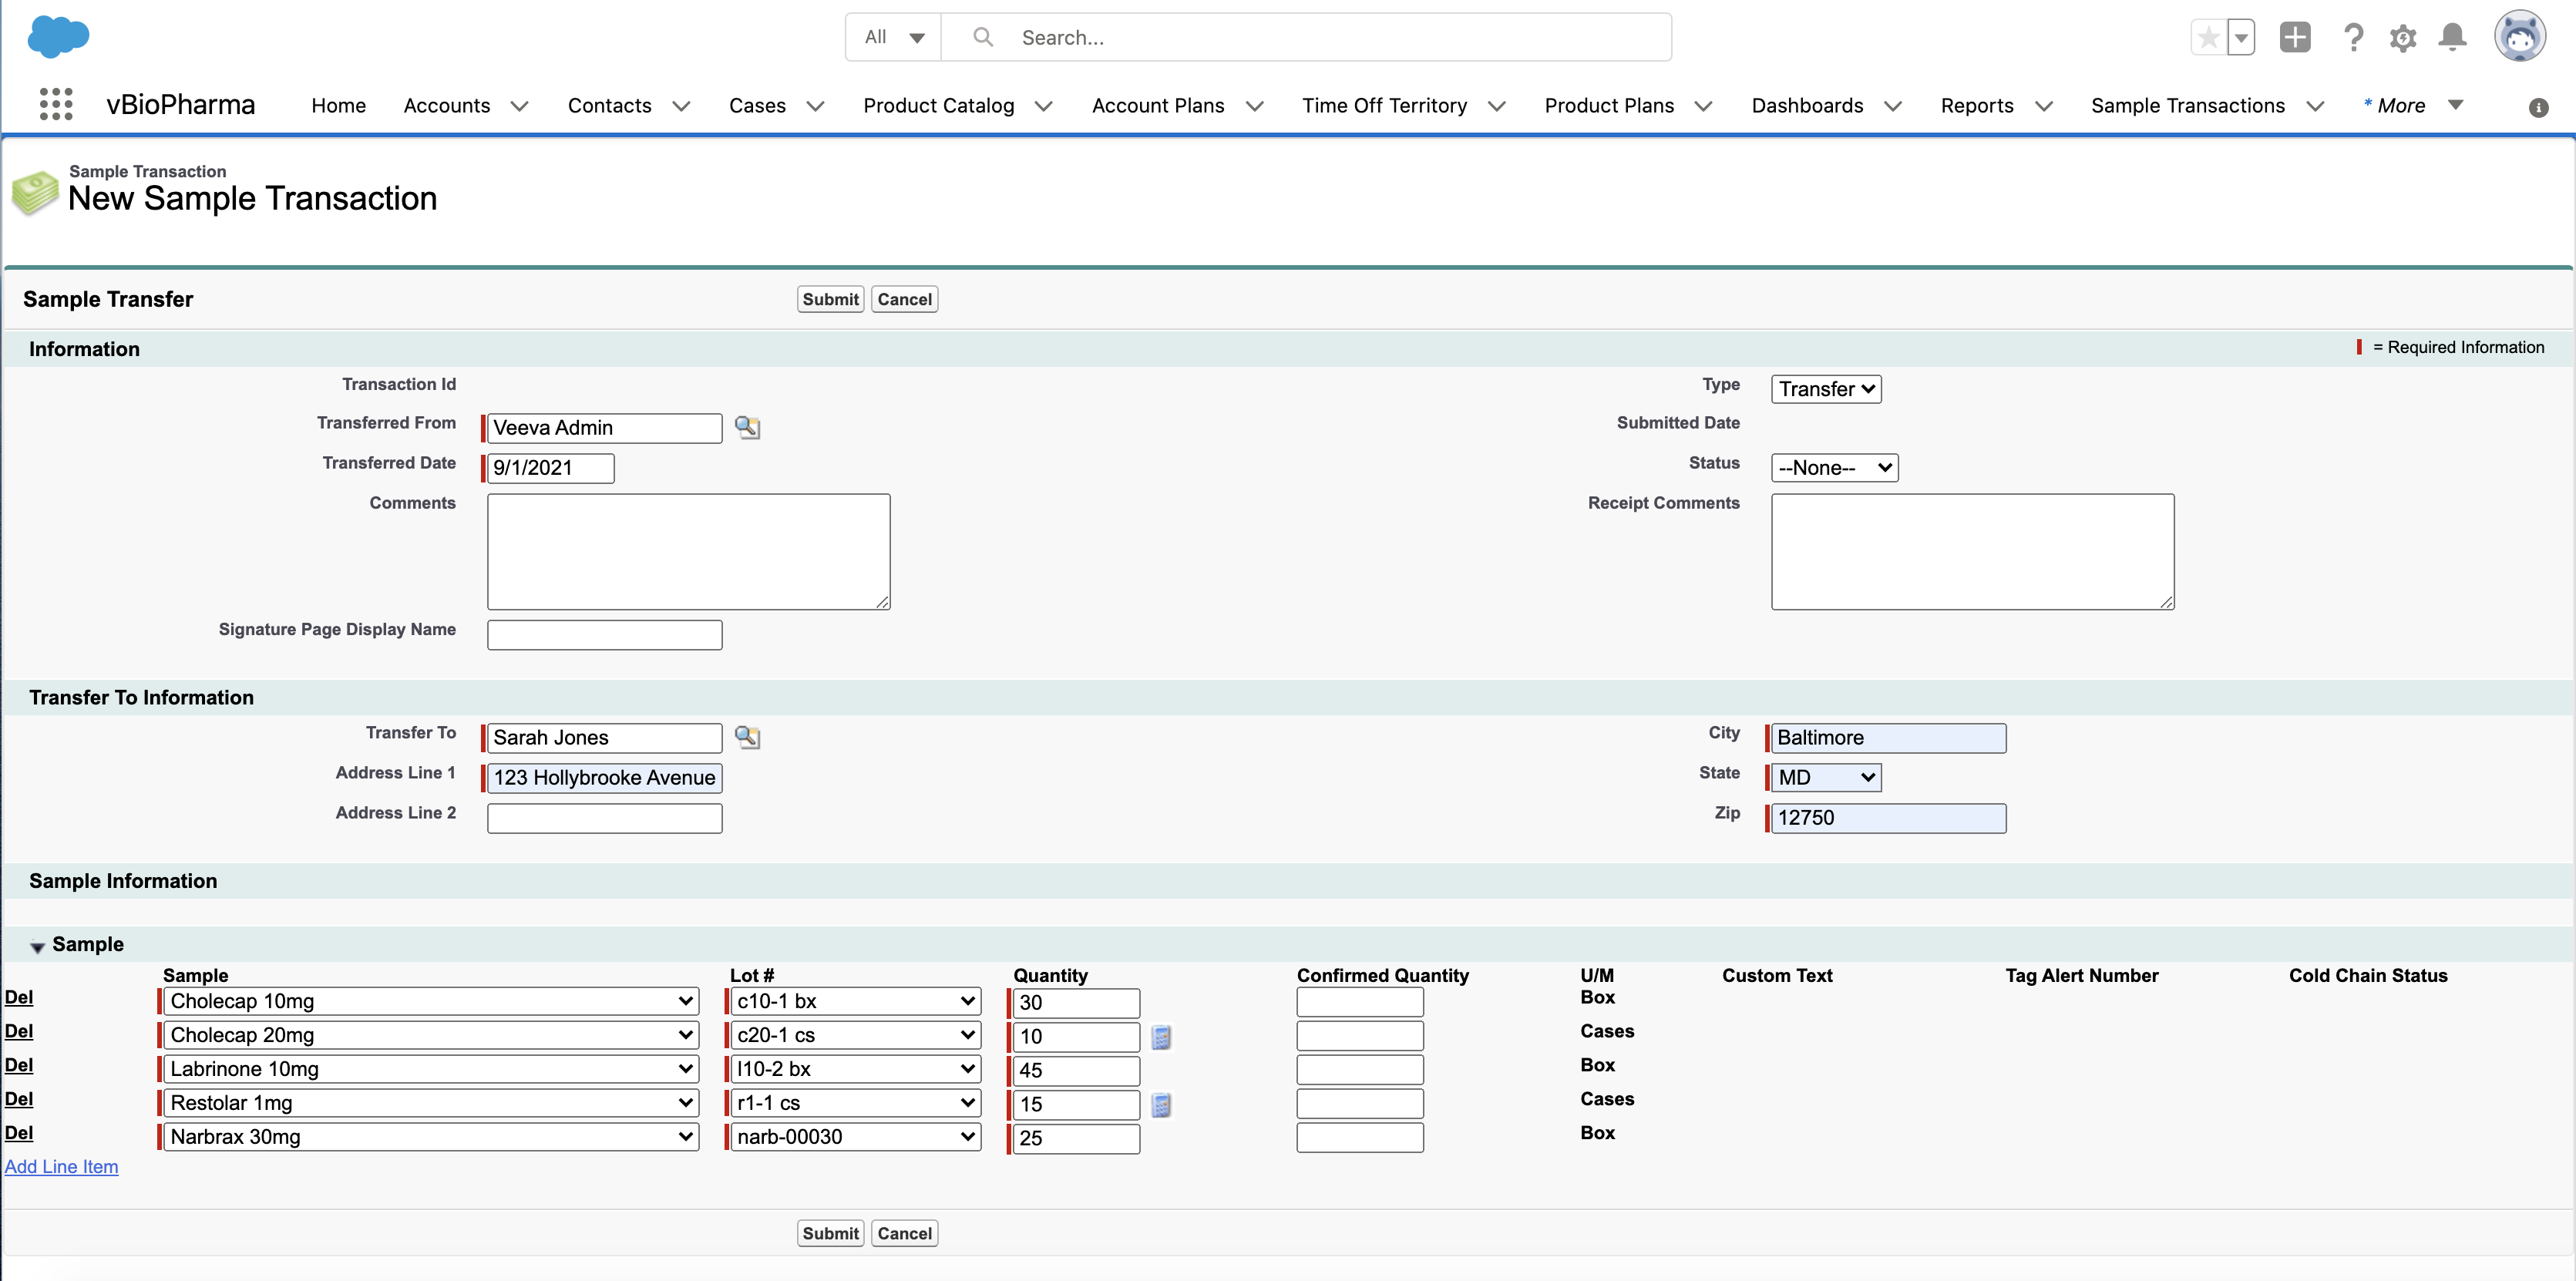Open the Sample Transactions tab
2576x1281 pixels.
pos(2187,106)
